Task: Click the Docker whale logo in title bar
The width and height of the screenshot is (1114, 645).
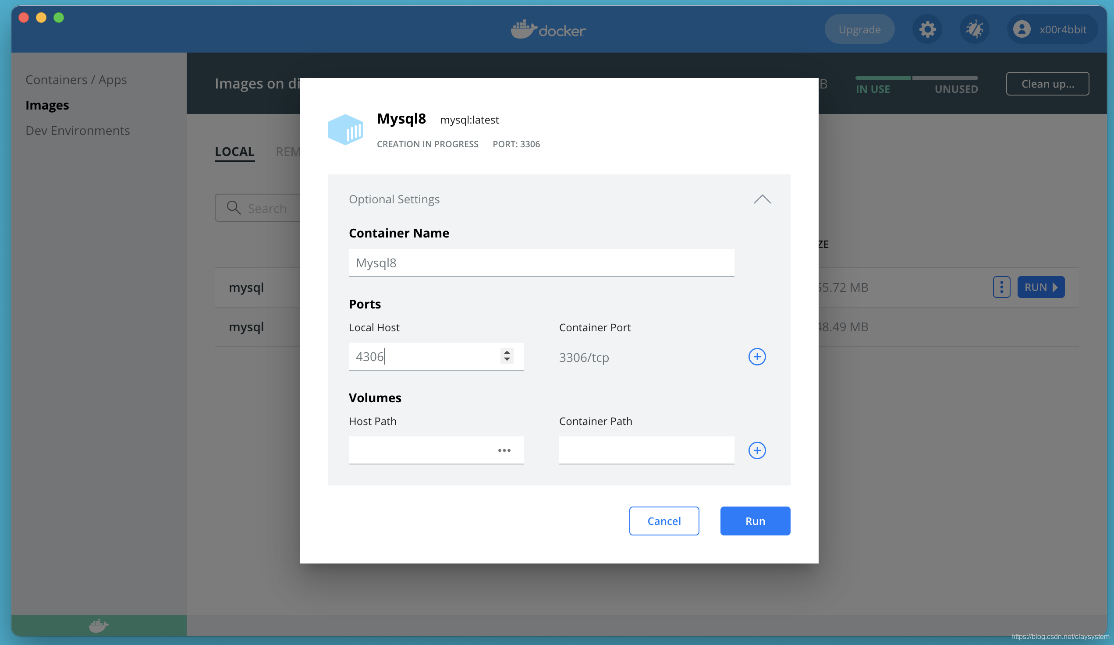Action: tap(548, 29)
